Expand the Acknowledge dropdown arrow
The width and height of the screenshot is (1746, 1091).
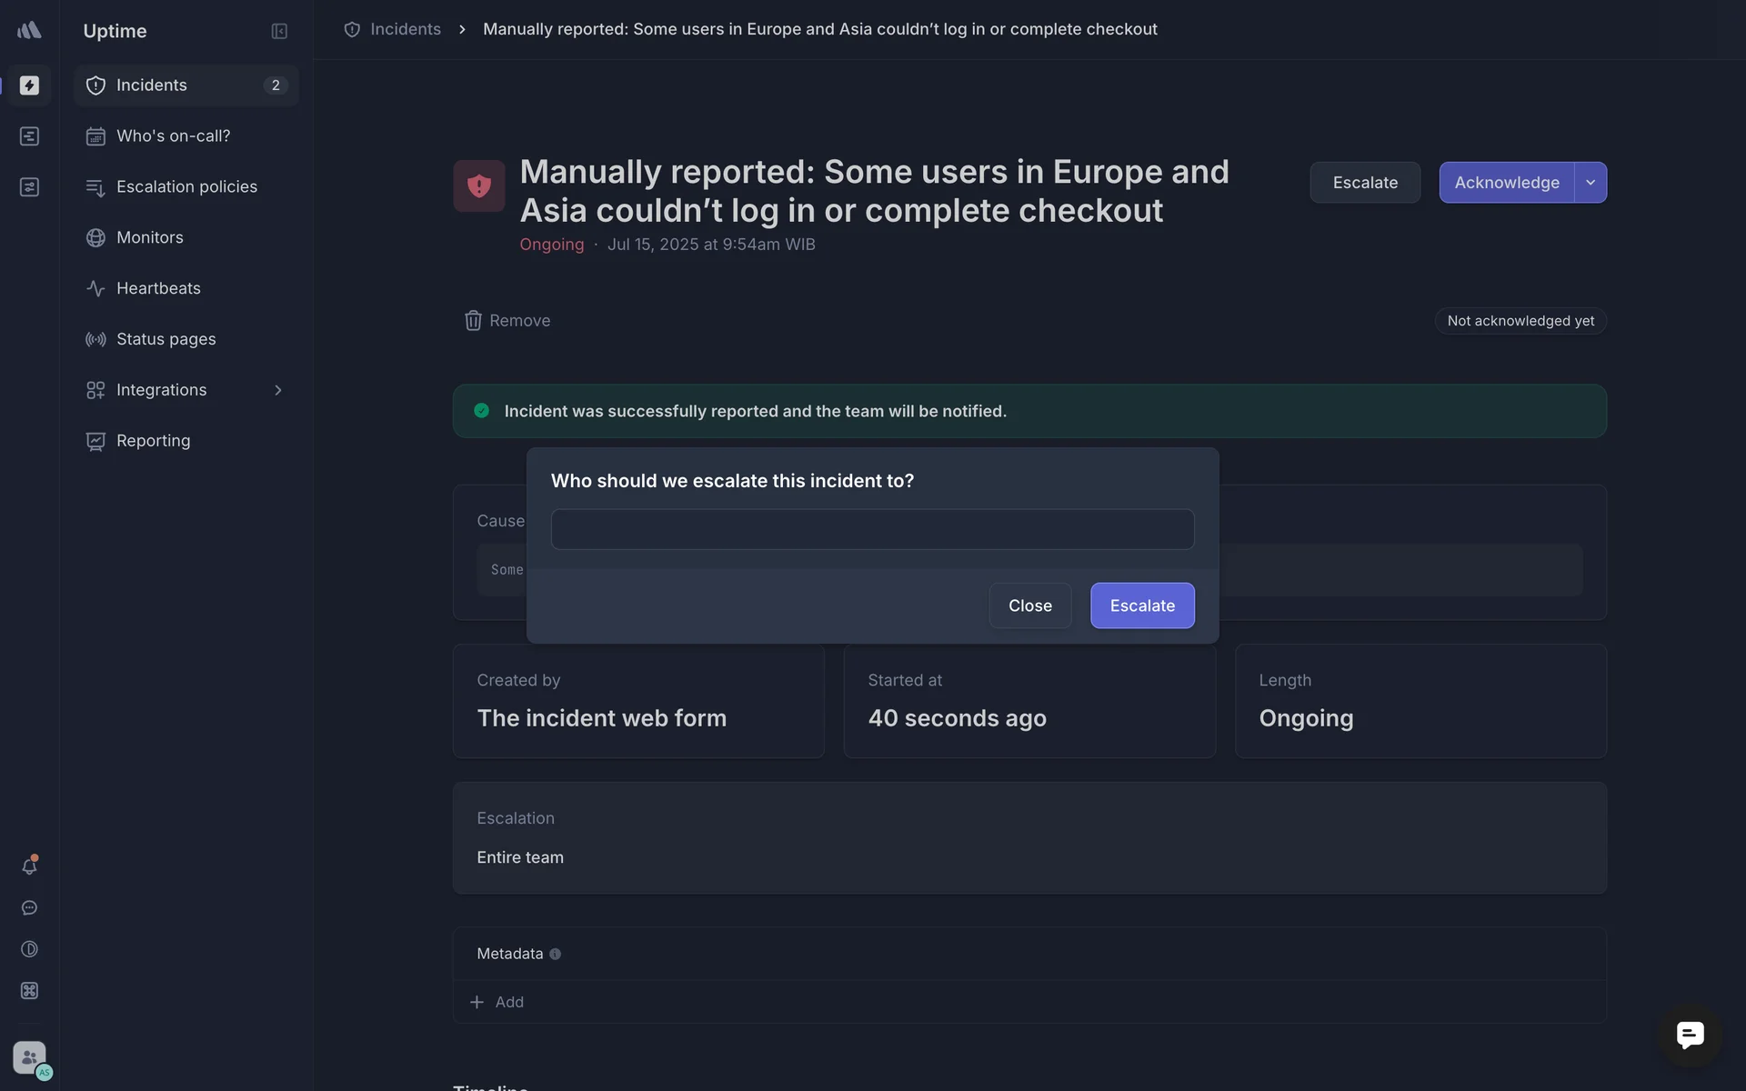point(1590,183)
